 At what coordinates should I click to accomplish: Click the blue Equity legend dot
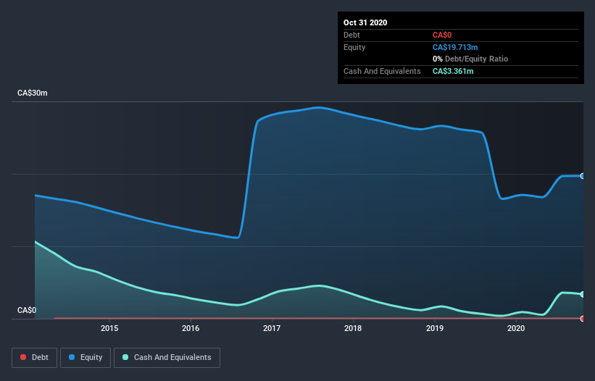pyautogui.click(x=72, y=357)
